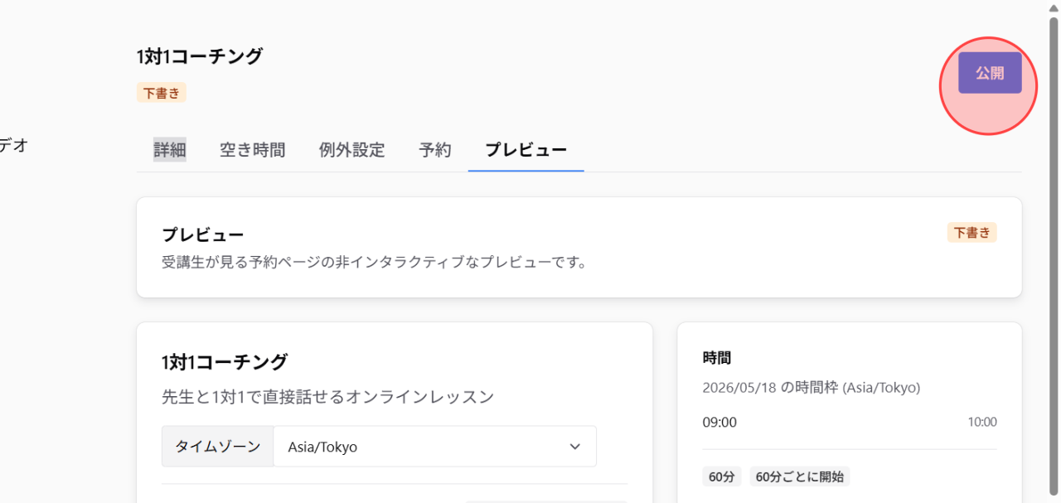Click the dropdown chevron in timezone selector
Viewport: 1061px width, 503px height.
pos(575,447)
